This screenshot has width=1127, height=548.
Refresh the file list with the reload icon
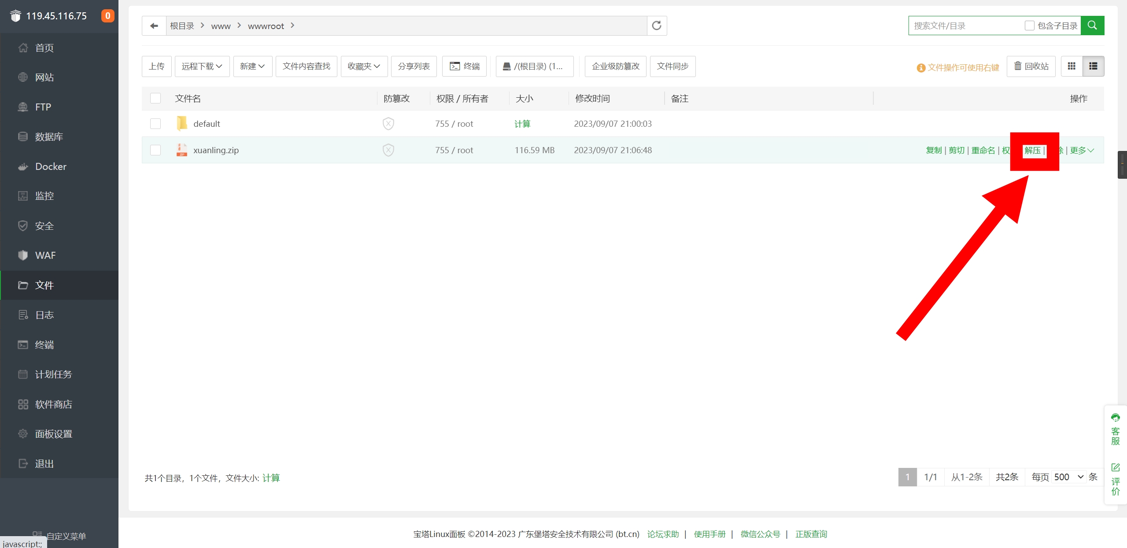click(656, 26)
